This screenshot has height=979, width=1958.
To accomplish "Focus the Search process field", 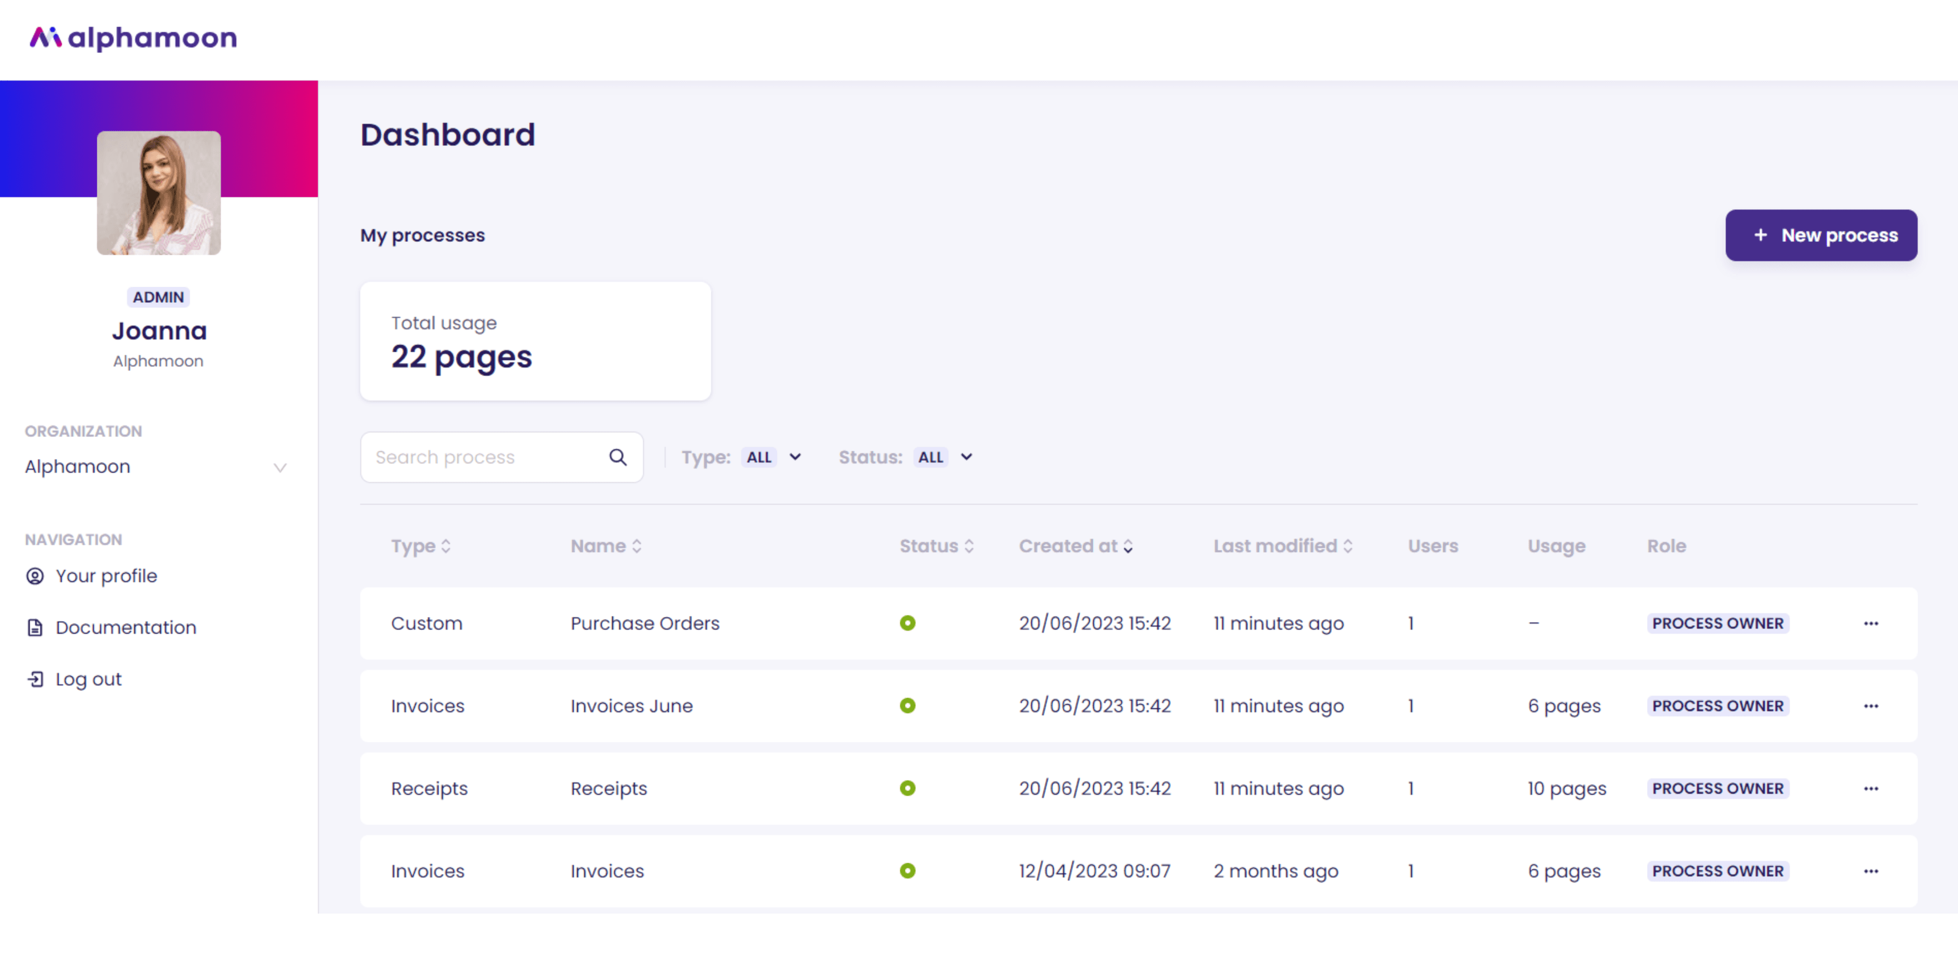I will click(x=486, y=457).
